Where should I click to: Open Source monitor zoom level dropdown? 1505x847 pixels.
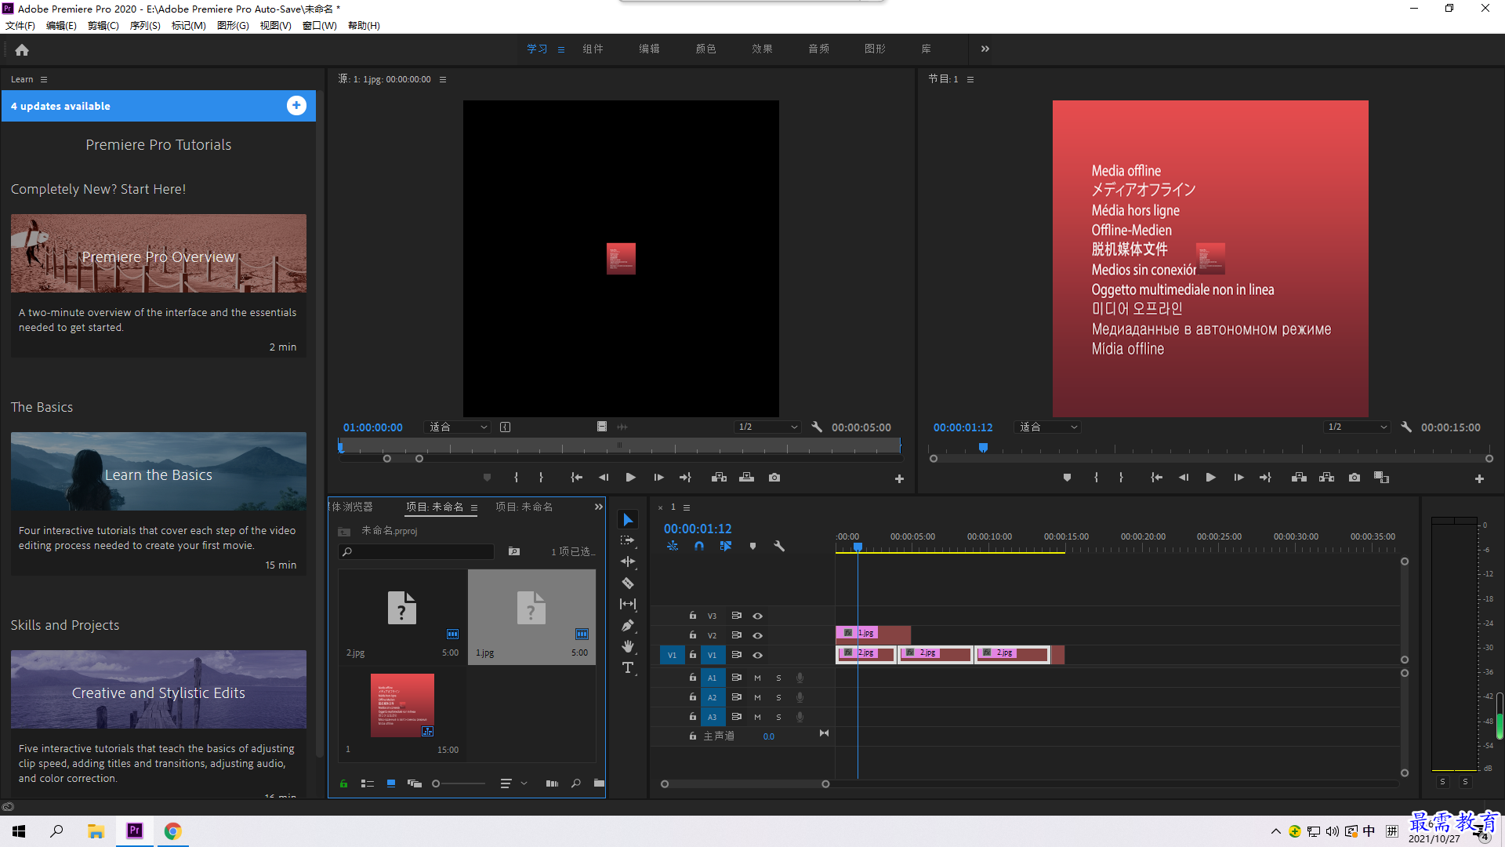tap(457, 427)
